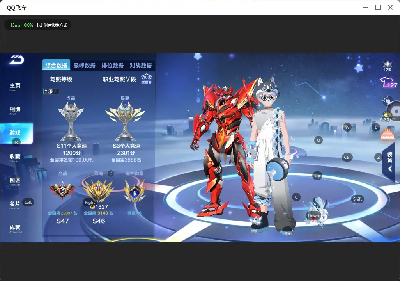Click the 车神徽章 badge numbered 6
Image resolution: width=400 pixels, height=281 pixels.
[x=135, y=191]
